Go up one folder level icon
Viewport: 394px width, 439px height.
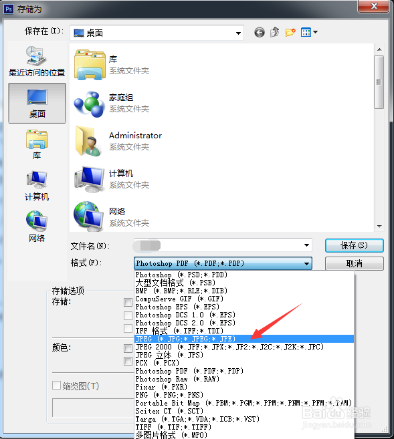tap(275, 32)
